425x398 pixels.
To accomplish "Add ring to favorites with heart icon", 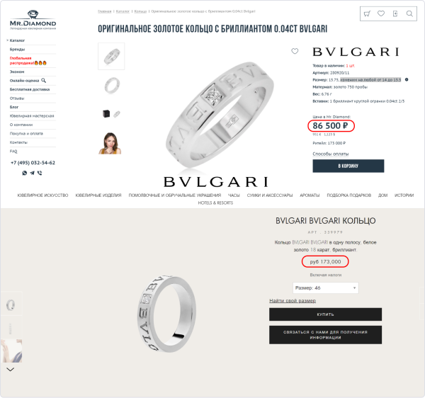I will [295, 51].
